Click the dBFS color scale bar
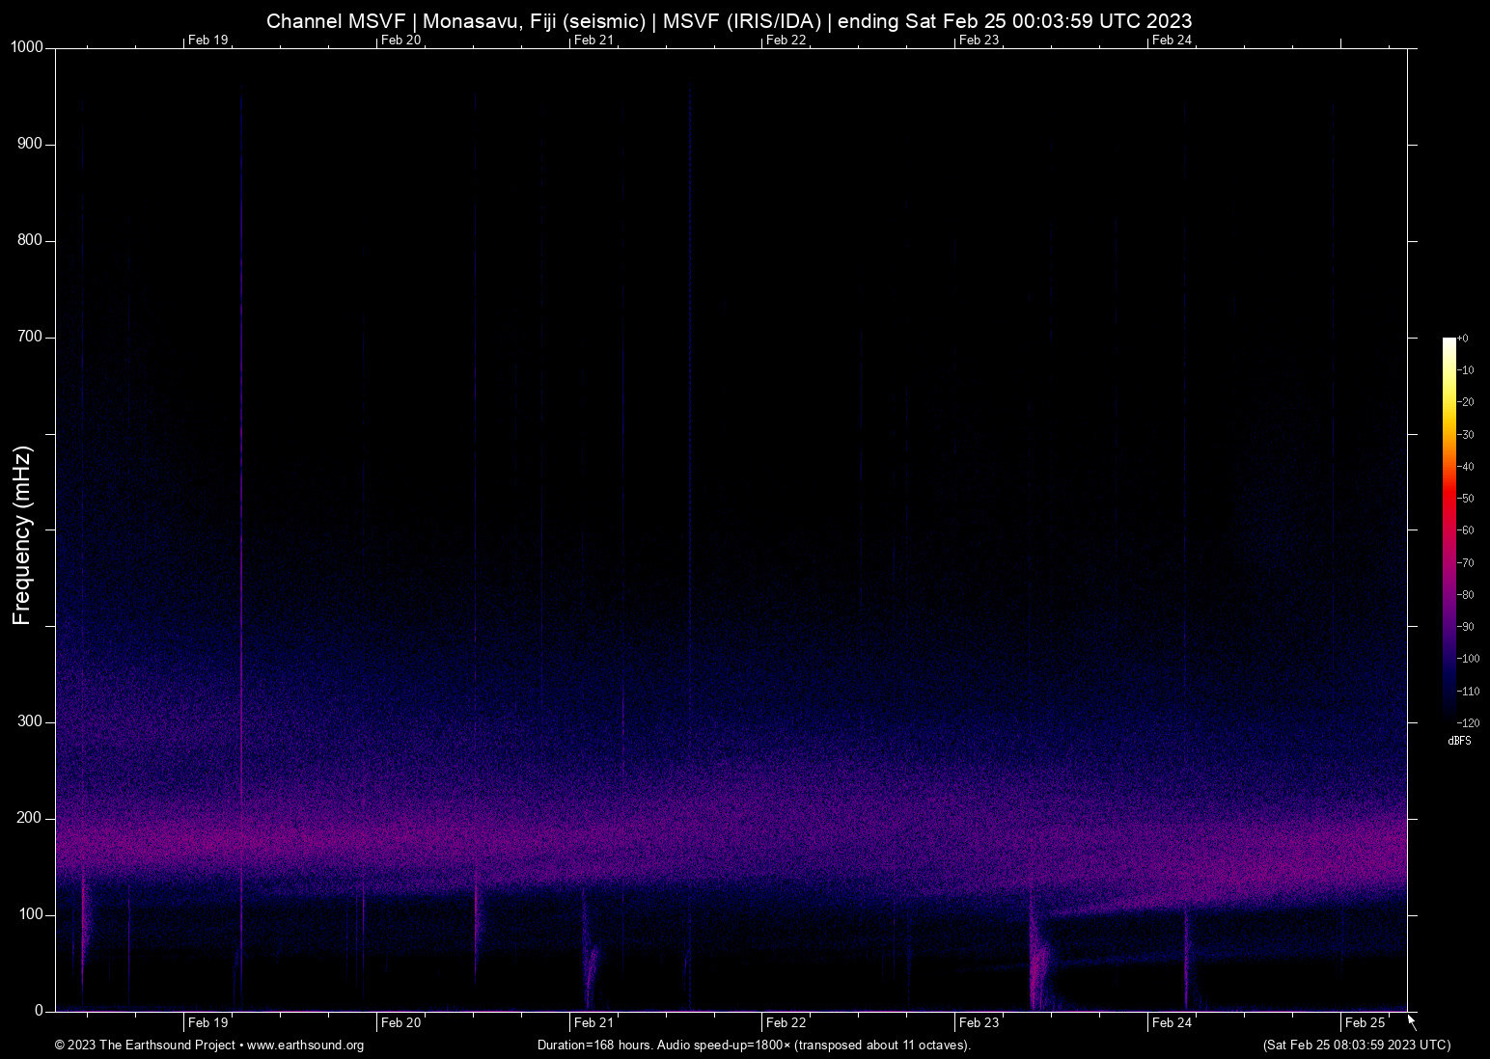 [1449, 529]
